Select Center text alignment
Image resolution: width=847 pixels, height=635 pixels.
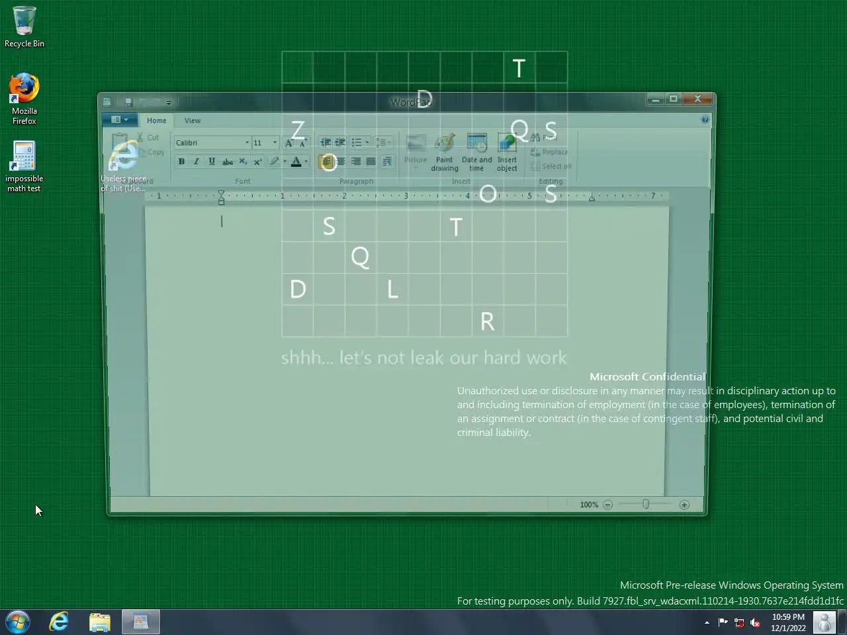click(341, 161)
